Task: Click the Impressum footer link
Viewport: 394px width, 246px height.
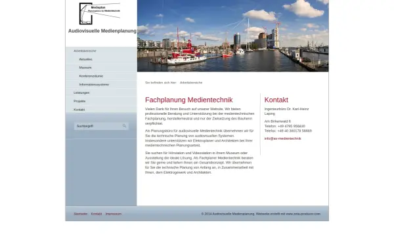Action: (x=114, y=214)
